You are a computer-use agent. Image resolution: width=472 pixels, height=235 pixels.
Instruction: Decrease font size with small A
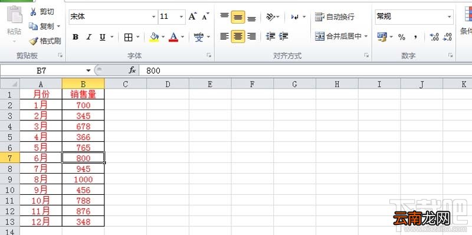205,17
